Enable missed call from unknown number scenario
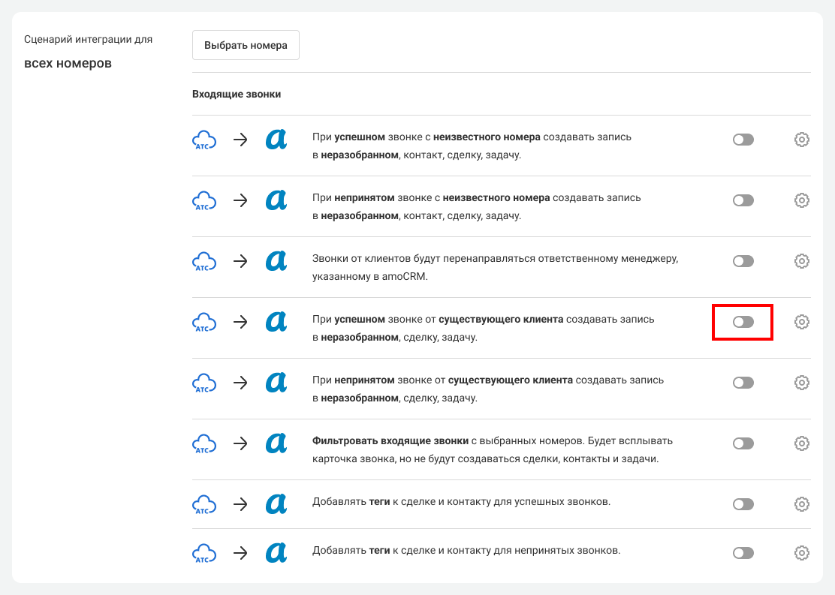 click(x=743, y=200)
